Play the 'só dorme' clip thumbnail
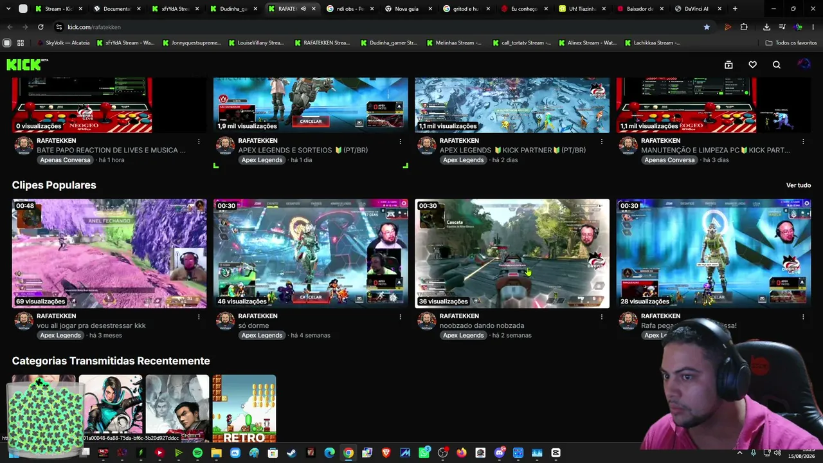This screenshot has height=463, width=823. point(311,253)
